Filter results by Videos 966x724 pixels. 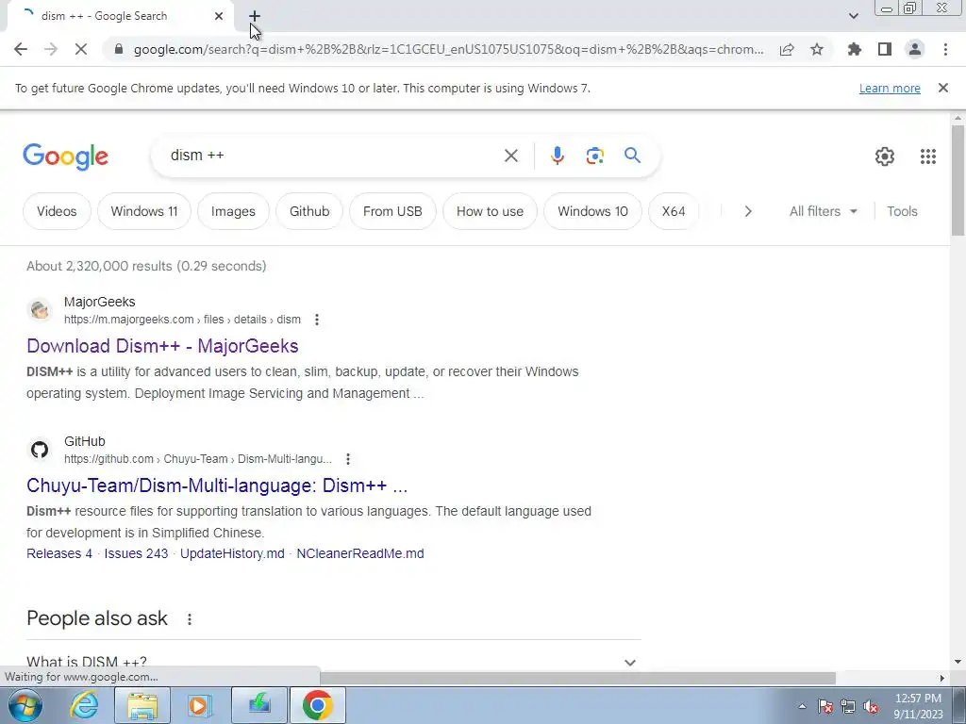(x=57, y=211)
